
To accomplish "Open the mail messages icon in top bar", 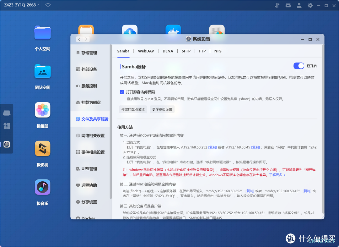I will pyautogui.click(x=288, y=5).
